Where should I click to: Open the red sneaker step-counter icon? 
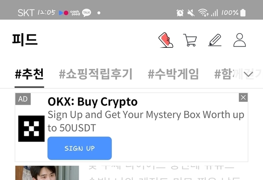166,40
